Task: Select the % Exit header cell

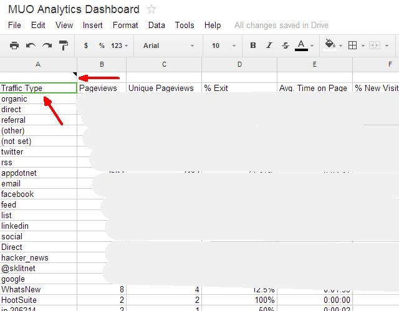Action: pos(239,88)
